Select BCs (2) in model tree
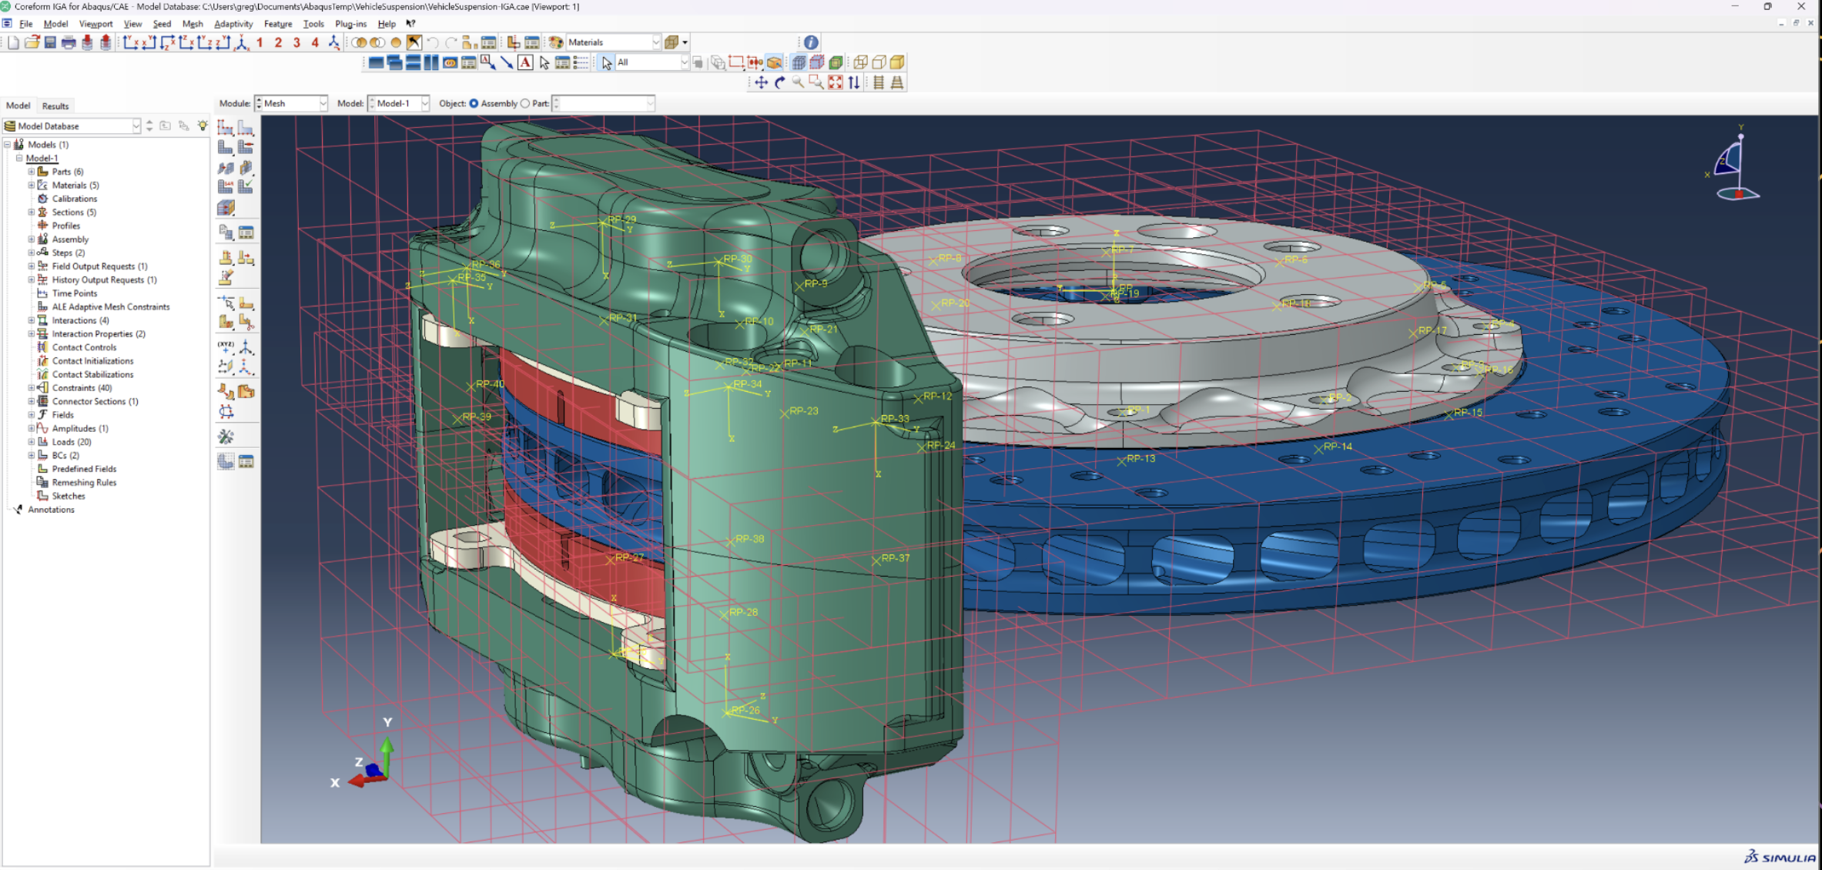The height and width of the screenshot is (870, 1822). click(65, 456)
